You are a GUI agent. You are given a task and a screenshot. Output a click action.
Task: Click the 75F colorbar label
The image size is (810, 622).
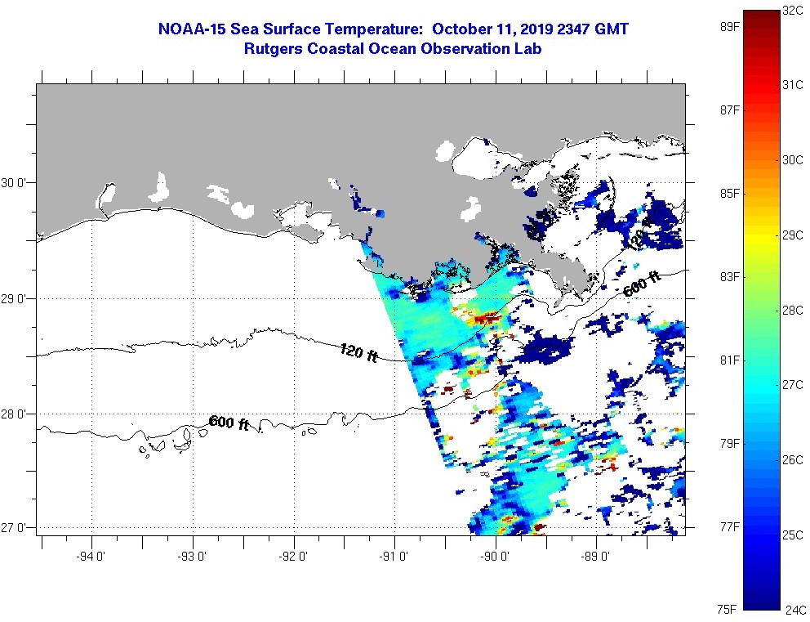click(x=727, y=610)
